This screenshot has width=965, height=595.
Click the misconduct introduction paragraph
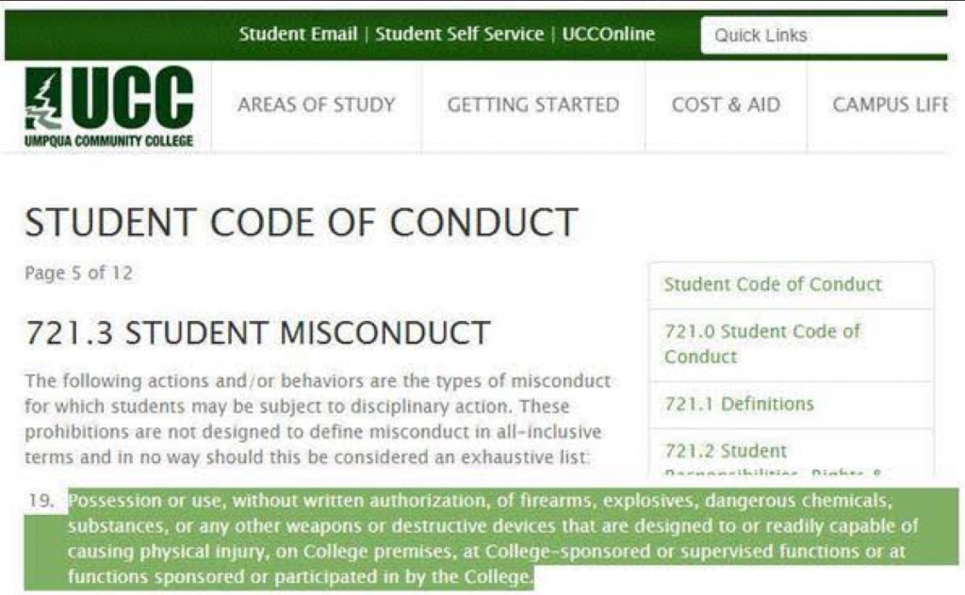(317, 420)
